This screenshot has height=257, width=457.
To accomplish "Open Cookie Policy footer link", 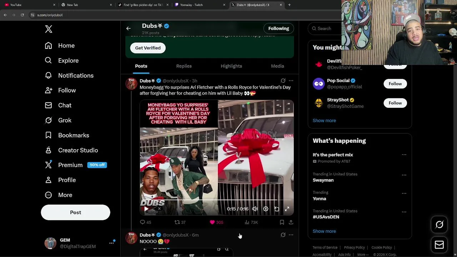I will [381, 248].
